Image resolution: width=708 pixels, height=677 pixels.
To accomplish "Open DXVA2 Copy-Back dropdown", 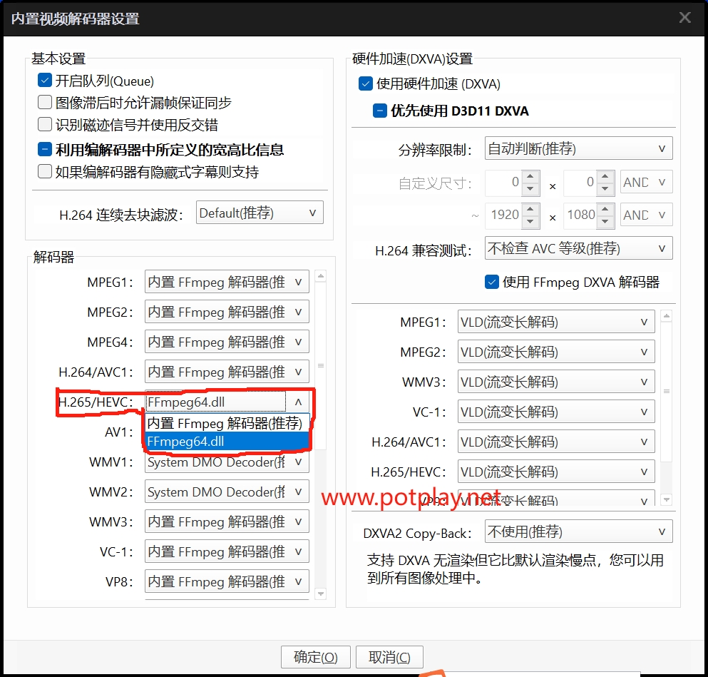I will [x=578, y=531].
